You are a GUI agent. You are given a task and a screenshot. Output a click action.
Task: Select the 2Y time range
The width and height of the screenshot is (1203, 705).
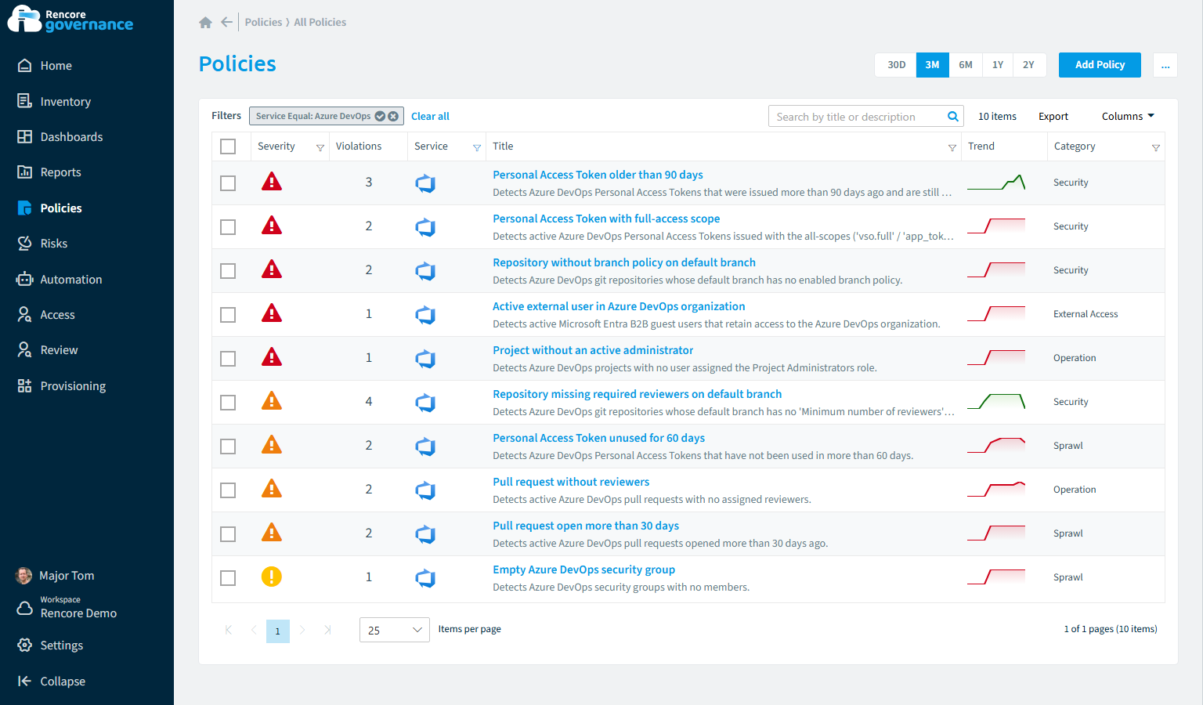(1028, 65)
